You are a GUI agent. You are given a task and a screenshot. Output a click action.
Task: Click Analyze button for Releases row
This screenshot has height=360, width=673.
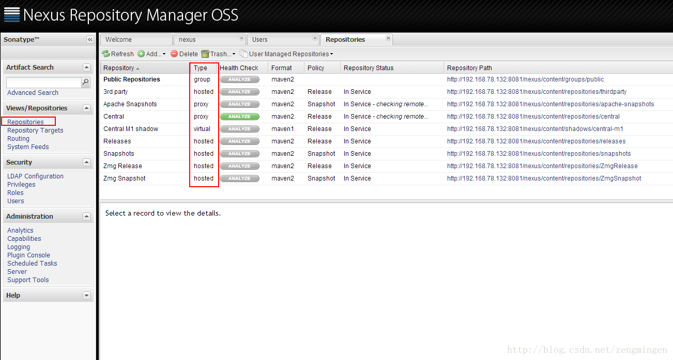click(x=239, y=141)
